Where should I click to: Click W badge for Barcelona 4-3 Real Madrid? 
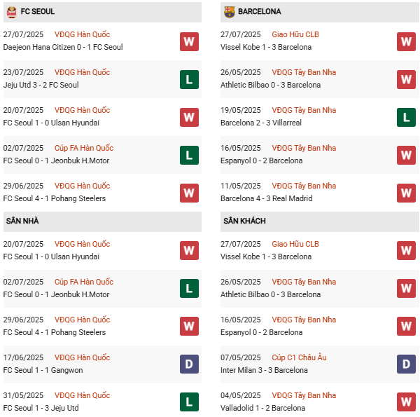406,193
